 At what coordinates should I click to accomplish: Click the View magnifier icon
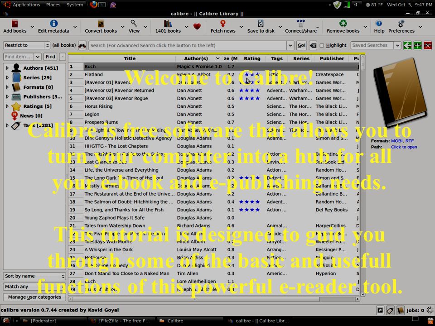click(134, 23)
